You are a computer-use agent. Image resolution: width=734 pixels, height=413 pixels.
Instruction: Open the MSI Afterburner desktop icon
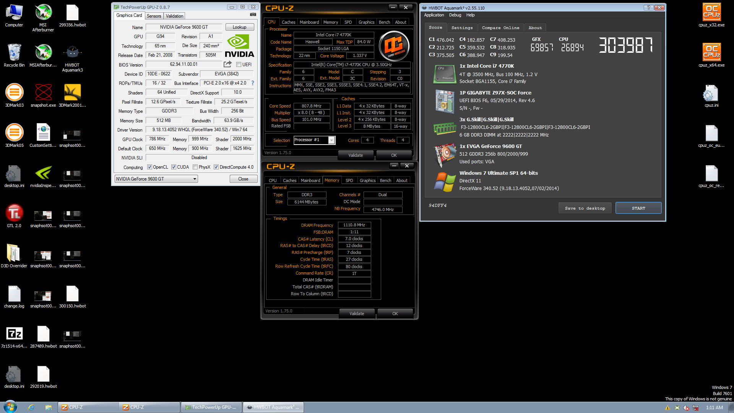[x=43, y=17]
